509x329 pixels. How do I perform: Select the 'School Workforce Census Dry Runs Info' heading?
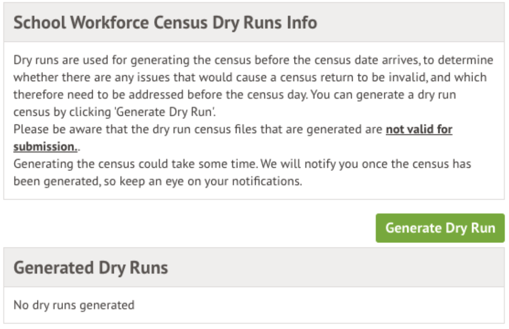pos(165,23)
